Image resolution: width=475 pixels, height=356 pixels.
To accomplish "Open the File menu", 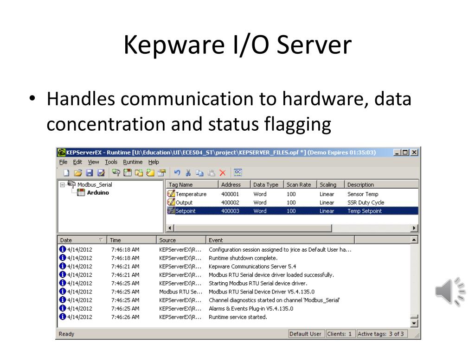I will 63,162.
